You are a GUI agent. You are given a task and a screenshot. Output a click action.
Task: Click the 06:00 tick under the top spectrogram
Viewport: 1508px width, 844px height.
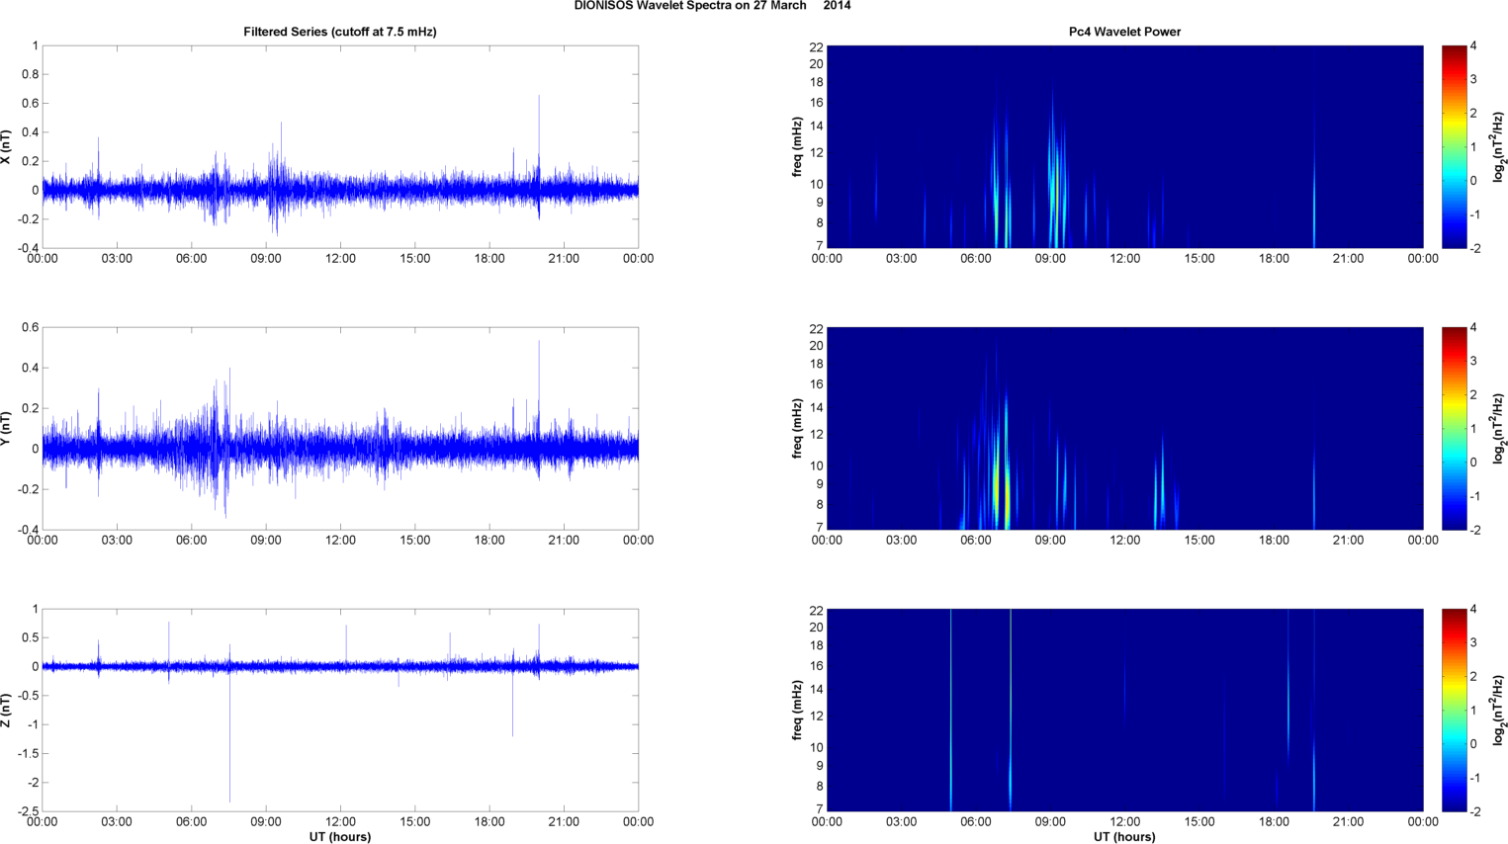(976, 259)
